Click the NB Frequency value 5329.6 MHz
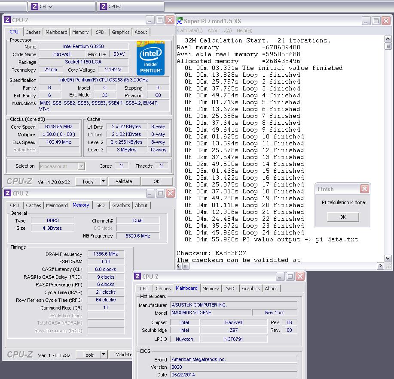This screenshot has height=379, width=394. (137, 236)
